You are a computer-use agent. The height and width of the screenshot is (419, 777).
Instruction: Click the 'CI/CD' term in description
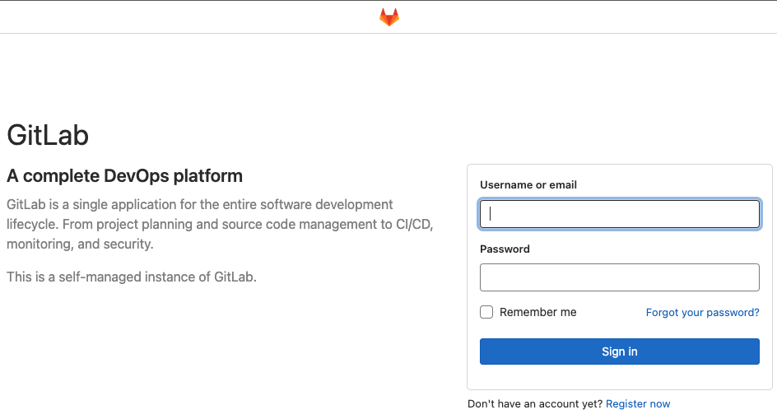[412, 224]
